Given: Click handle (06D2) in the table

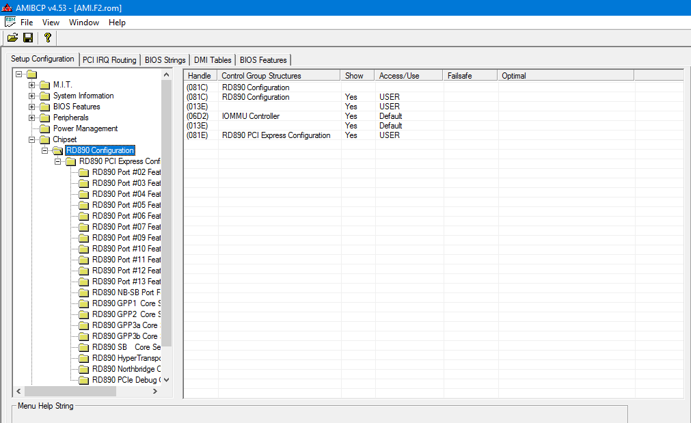Looking at the screenshot, I should pos(197,116).
